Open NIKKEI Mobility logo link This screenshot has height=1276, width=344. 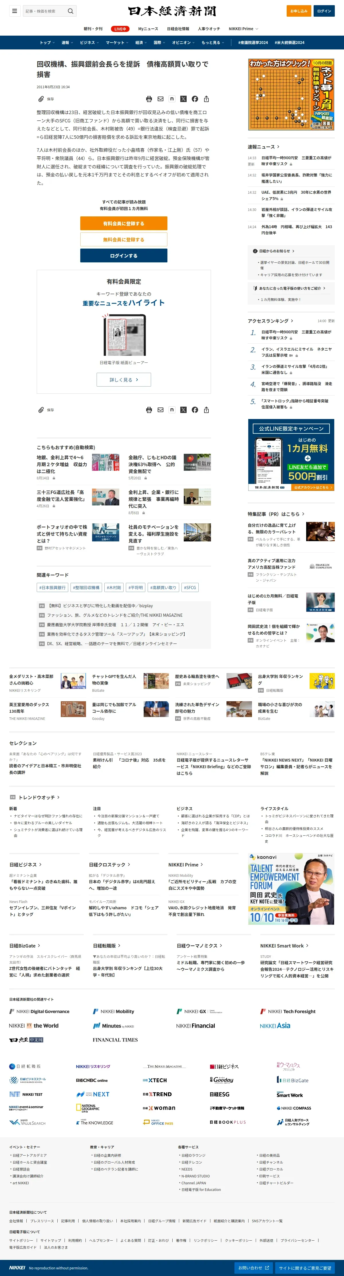(x=114, y=1012)
